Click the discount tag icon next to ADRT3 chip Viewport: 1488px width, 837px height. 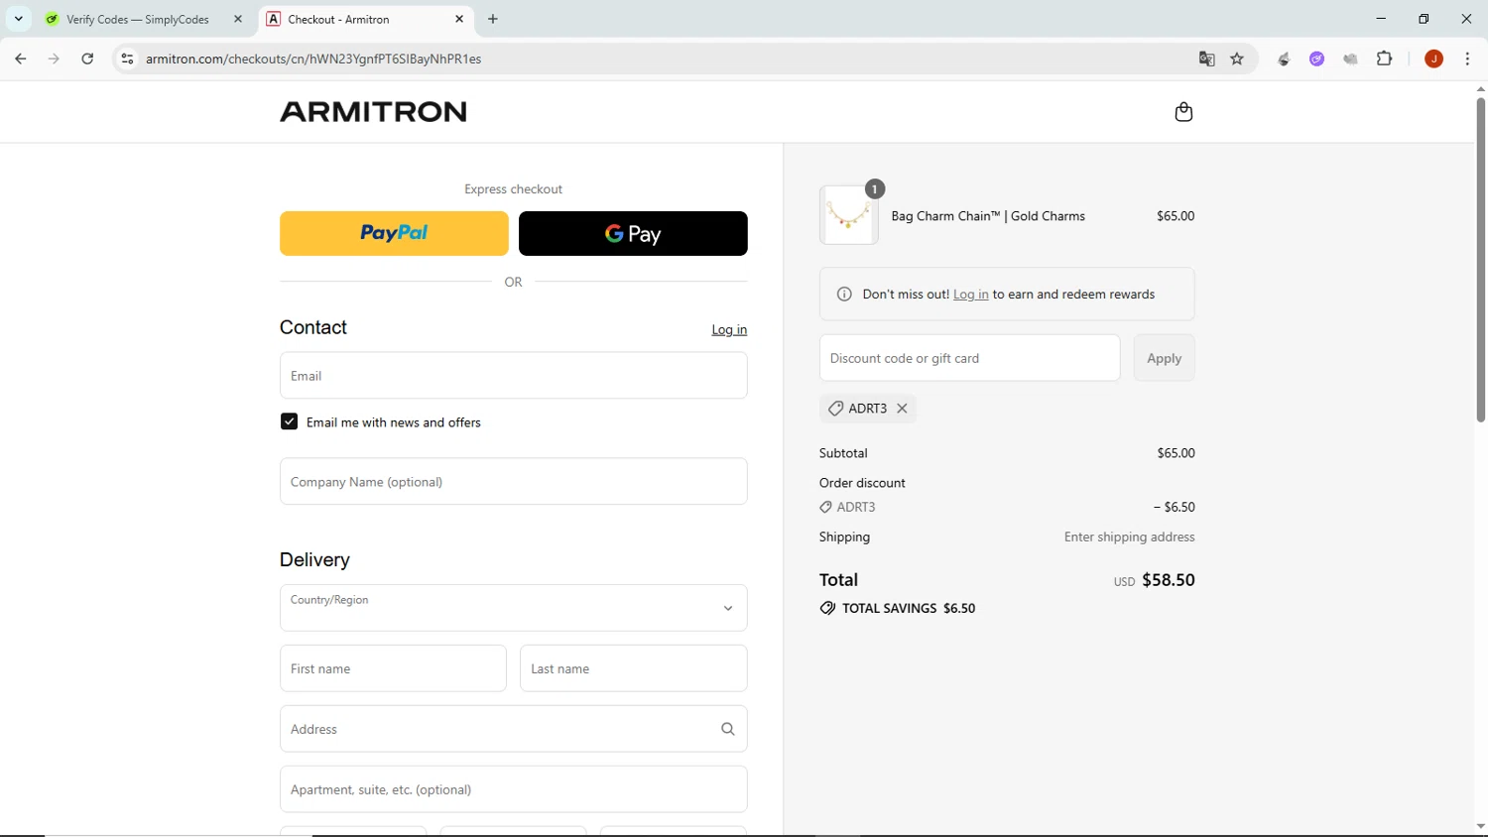pyautogui.click(x=836, y=409)
